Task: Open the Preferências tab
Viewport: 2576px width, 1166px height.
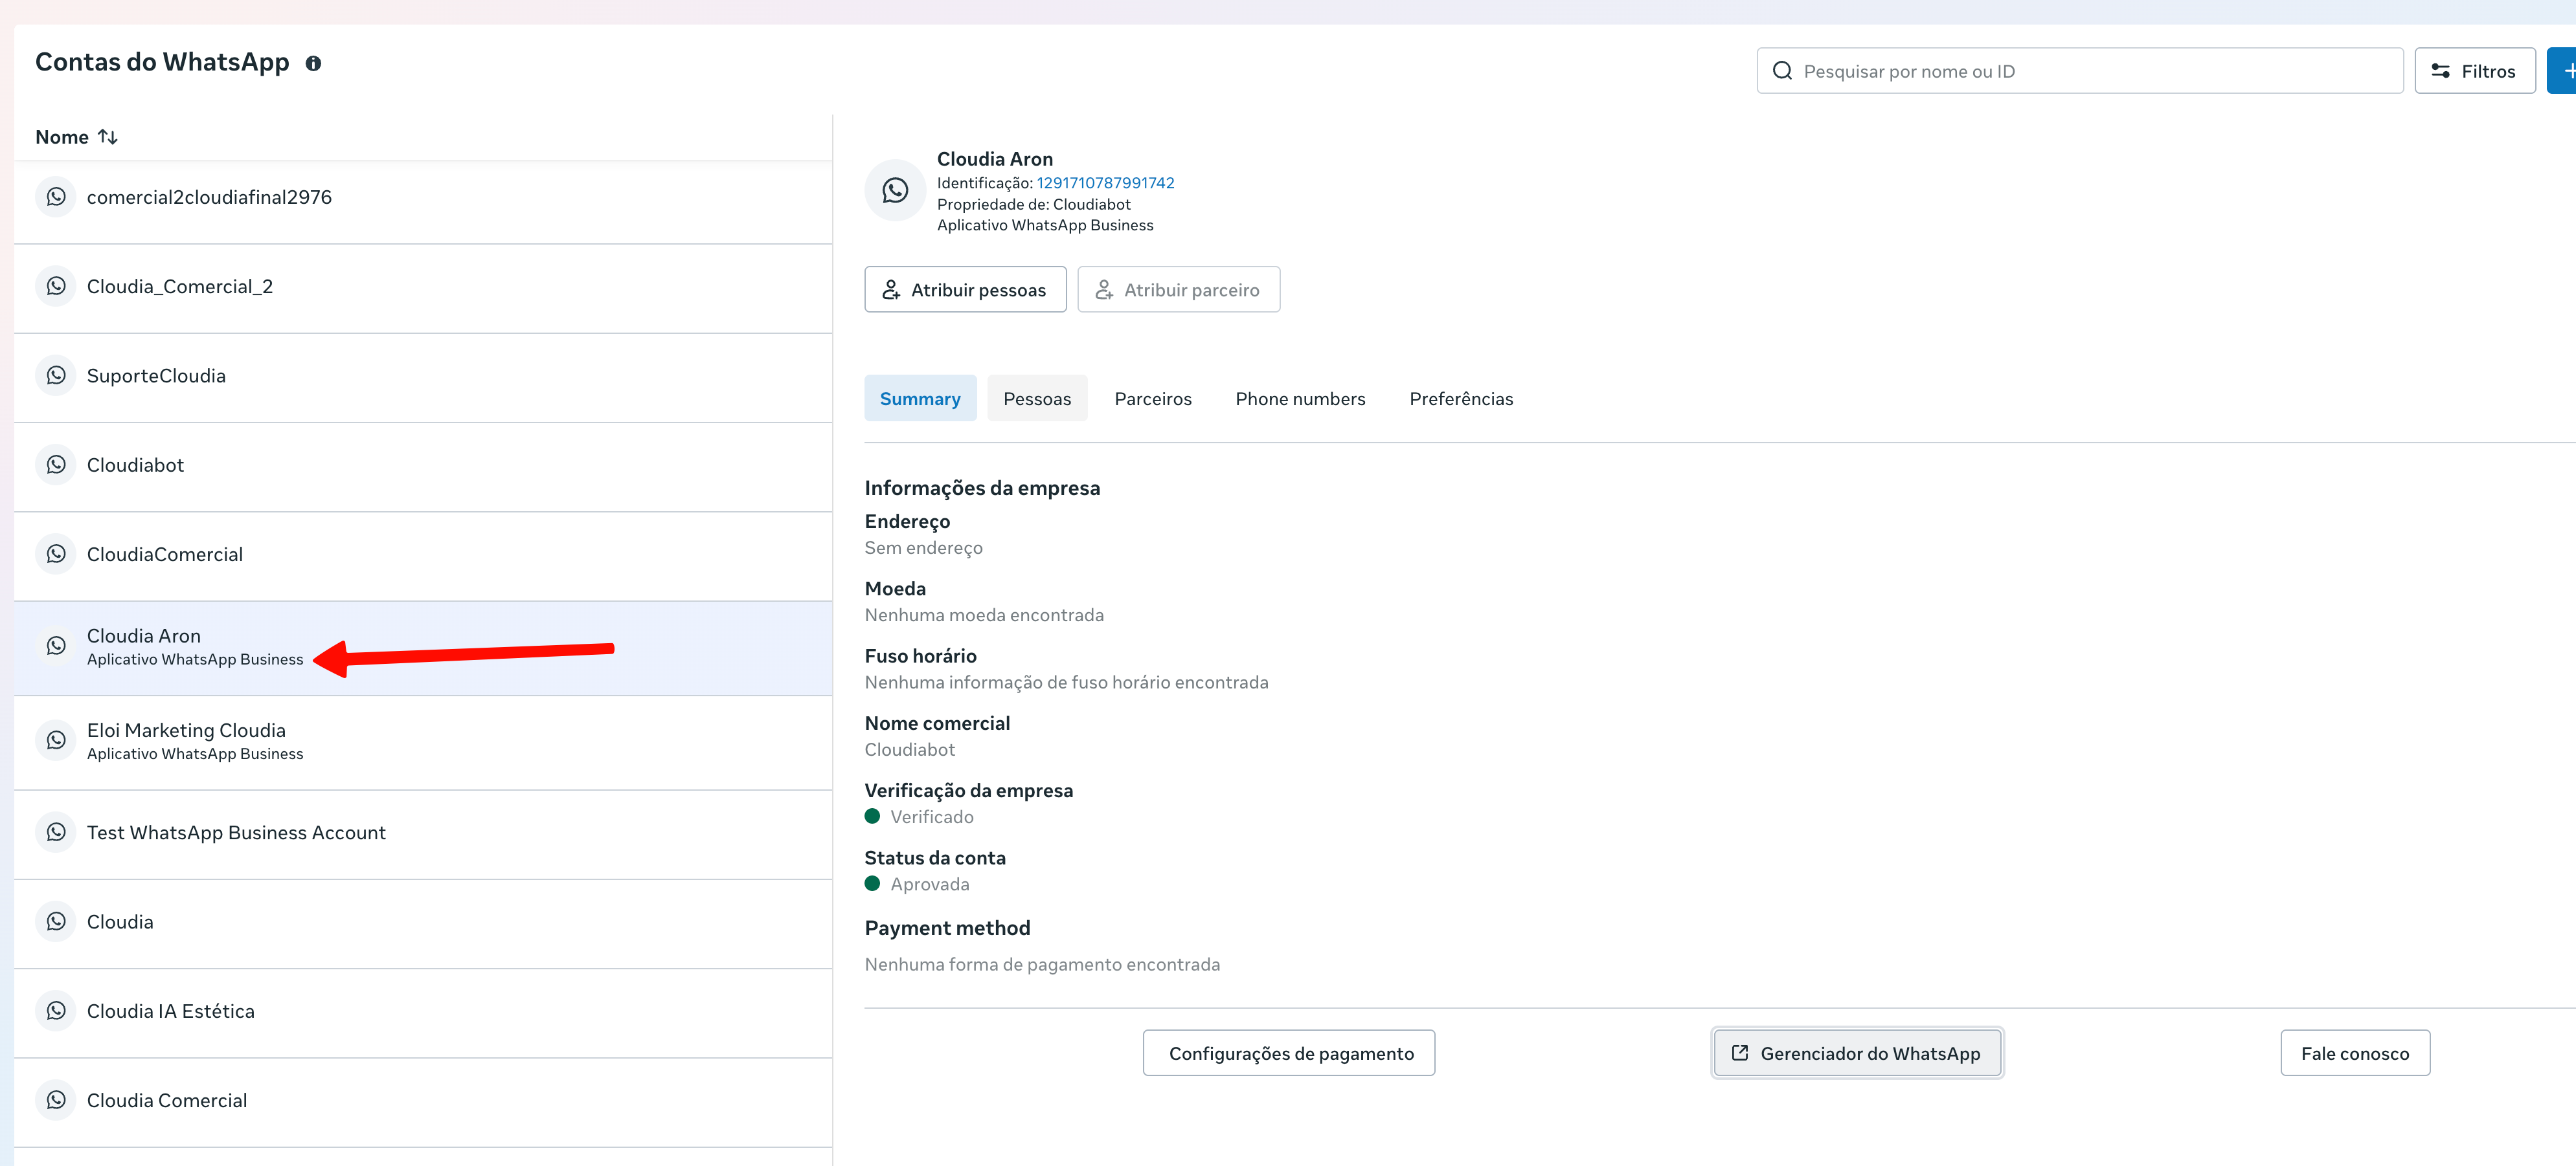Action: point(1461,399)
